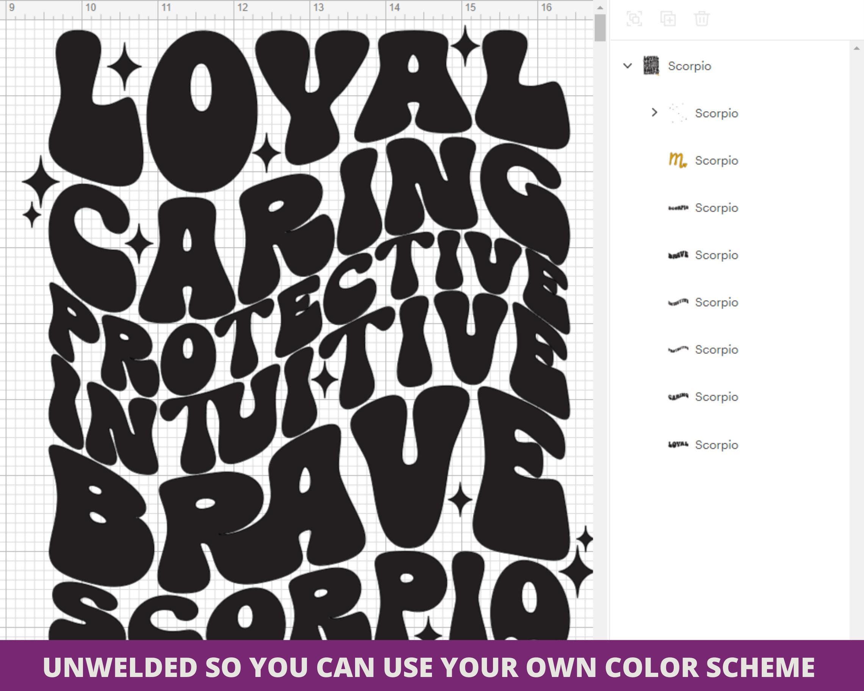Click the INTUITIVE layer thumbnail
Viewport: 864px width, 691px height.
click(678, 302)
